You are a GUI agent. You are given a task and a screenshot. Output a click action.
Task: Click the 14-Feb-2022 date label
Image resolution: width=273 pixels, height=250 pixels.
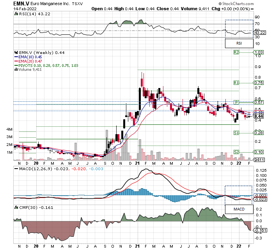click(x=25, y=9)
